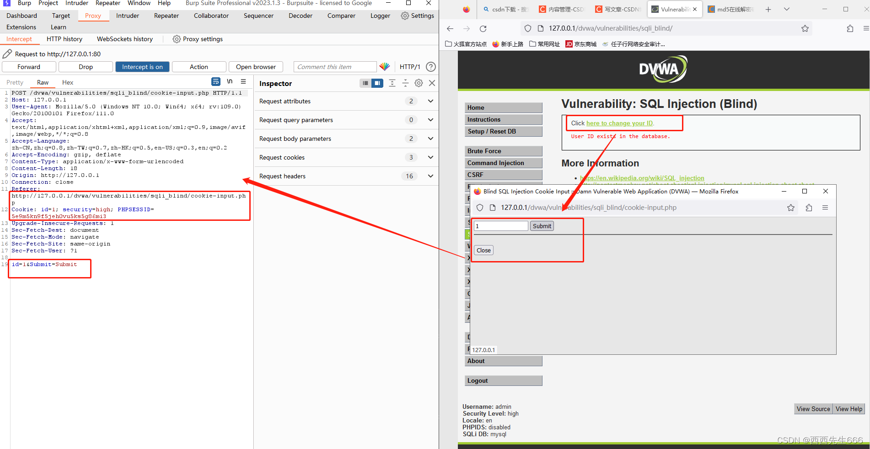This screenshot has height=449, width=870.
Task: Click DVWA Logout in sidebar
Action: click(x=504, y=380)
